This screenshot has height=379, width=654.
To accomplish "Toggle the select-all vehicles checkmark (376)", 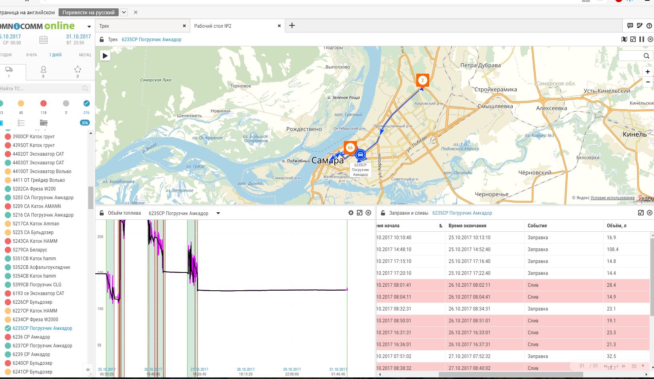I will 86,103.
